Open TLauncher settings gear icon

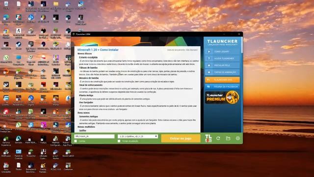[237, 138]
